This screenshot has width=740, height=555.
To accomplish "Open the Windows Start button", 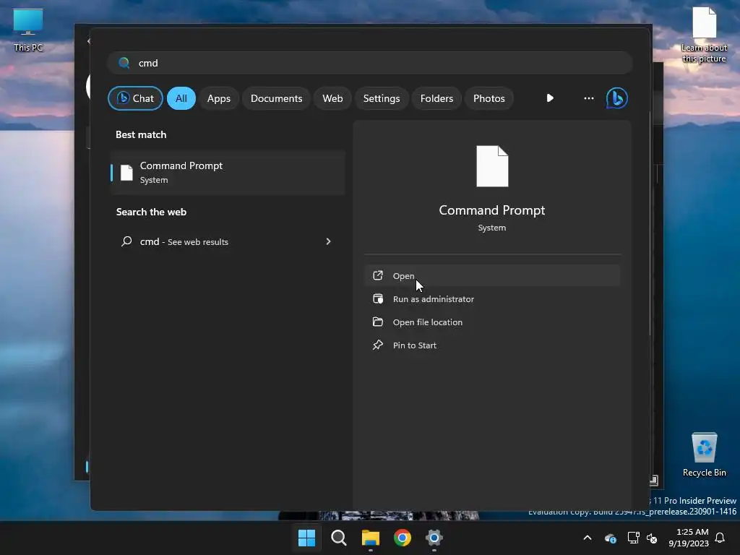I will pyautogui.click(x=306, y=538).
